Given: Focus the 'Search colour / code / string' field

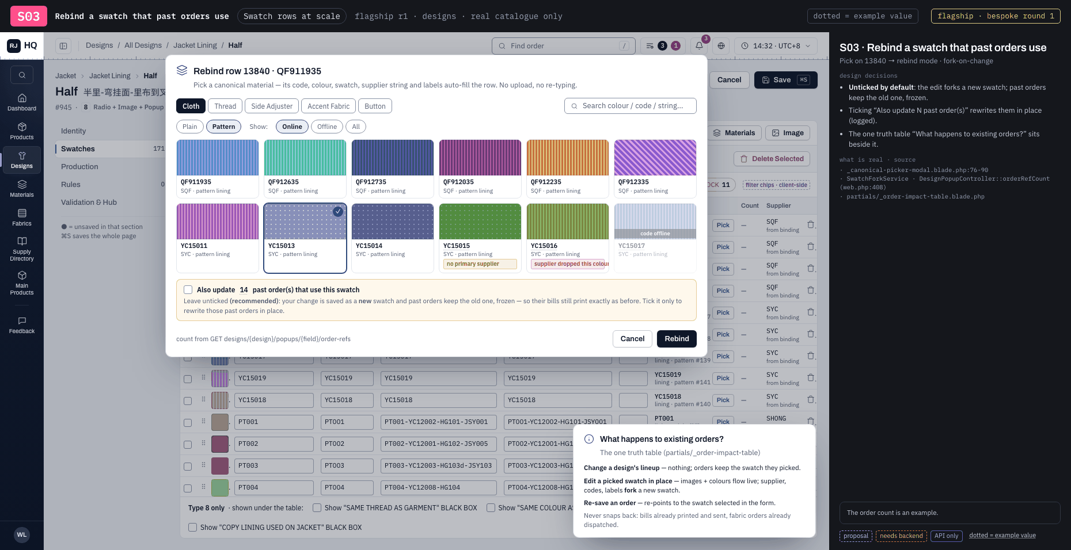Looking at the screenshot, I should tap(631, 106).
